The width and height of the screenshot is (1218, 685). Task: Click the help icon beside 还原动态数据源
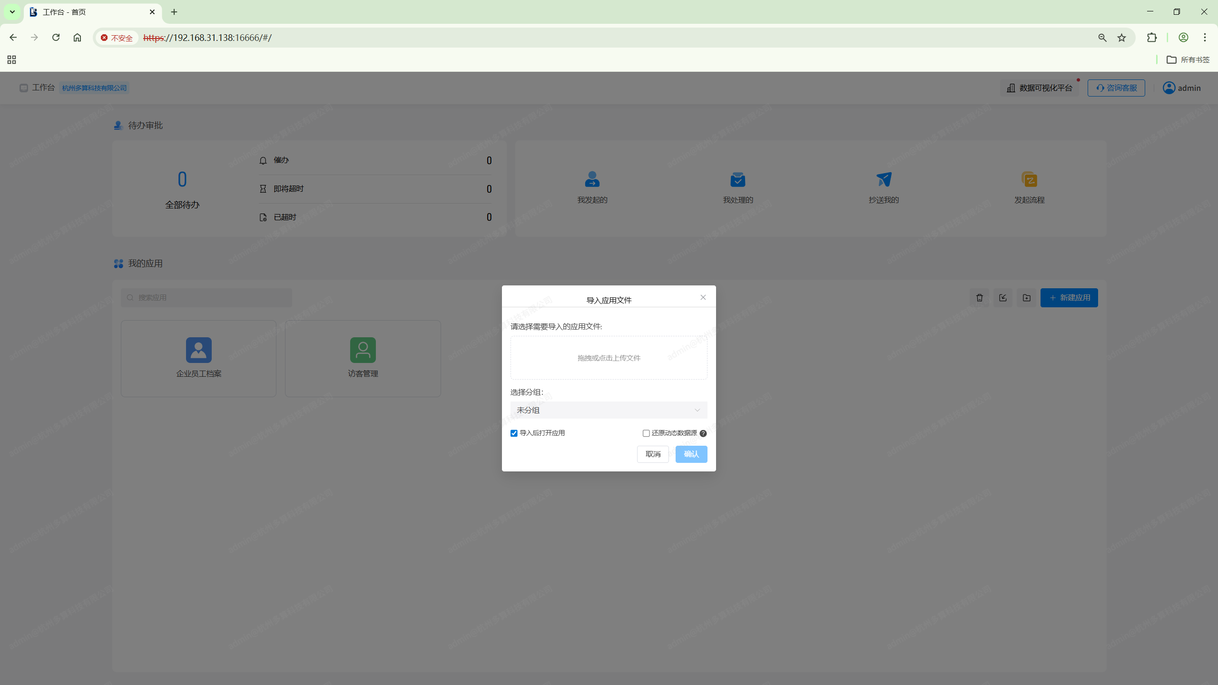click(x=703, y=433)
